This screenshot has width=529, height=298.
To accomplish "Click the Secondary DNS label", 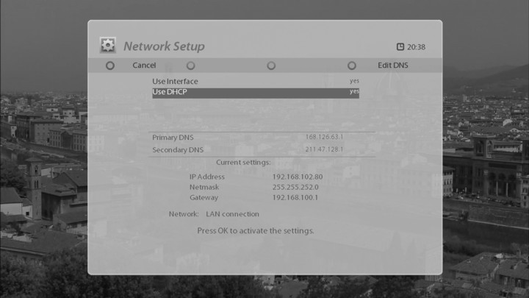I will click(178, 149).
